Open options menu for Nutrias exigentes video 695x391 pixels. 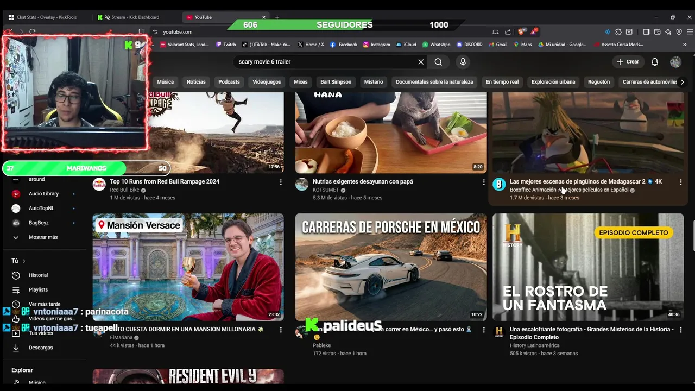(x=484, y=182)
